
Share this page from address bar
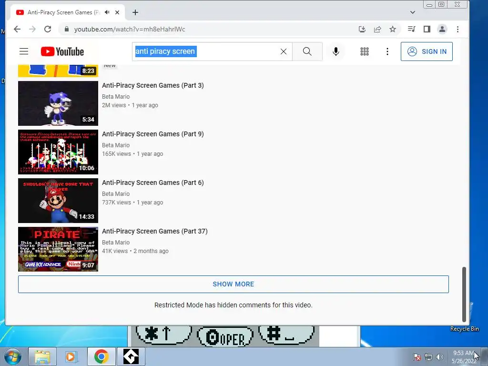coord(377,29)
